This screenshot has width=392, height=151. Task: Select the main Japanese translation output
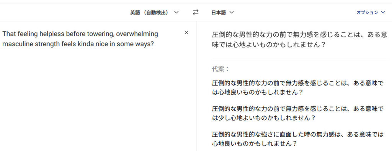[299, 40]
